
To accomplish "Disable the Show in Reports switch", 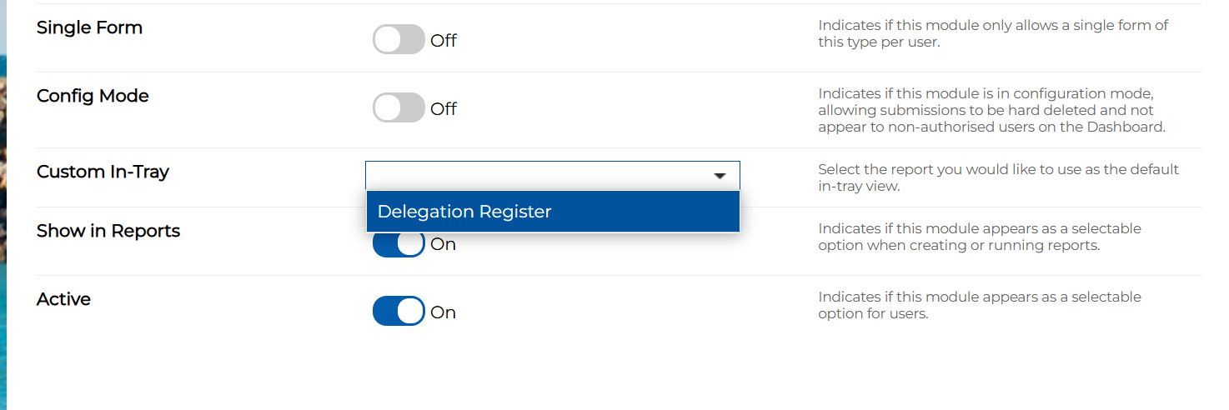I will [399, 246].
